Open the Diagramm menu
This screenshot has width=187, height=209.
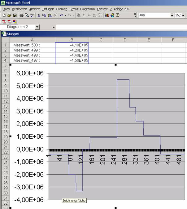coord(87,9)
